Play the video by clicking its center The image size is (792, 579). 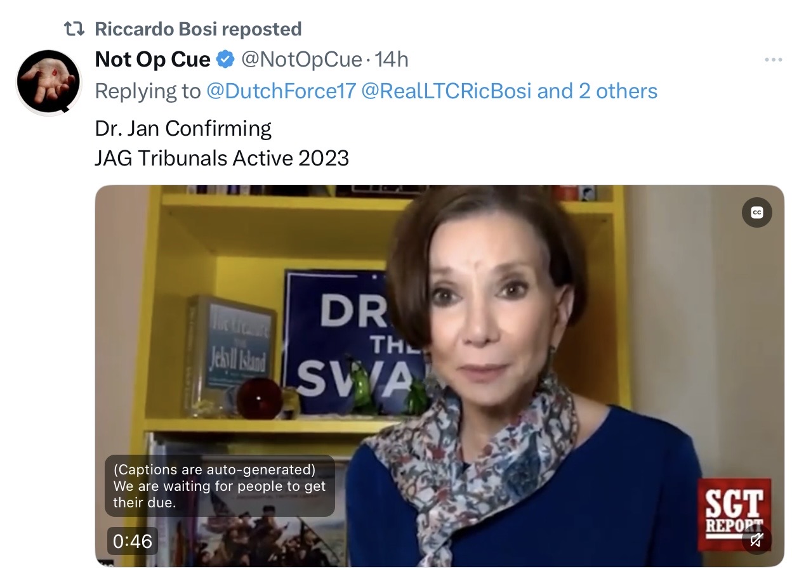(x=439, y=375)
